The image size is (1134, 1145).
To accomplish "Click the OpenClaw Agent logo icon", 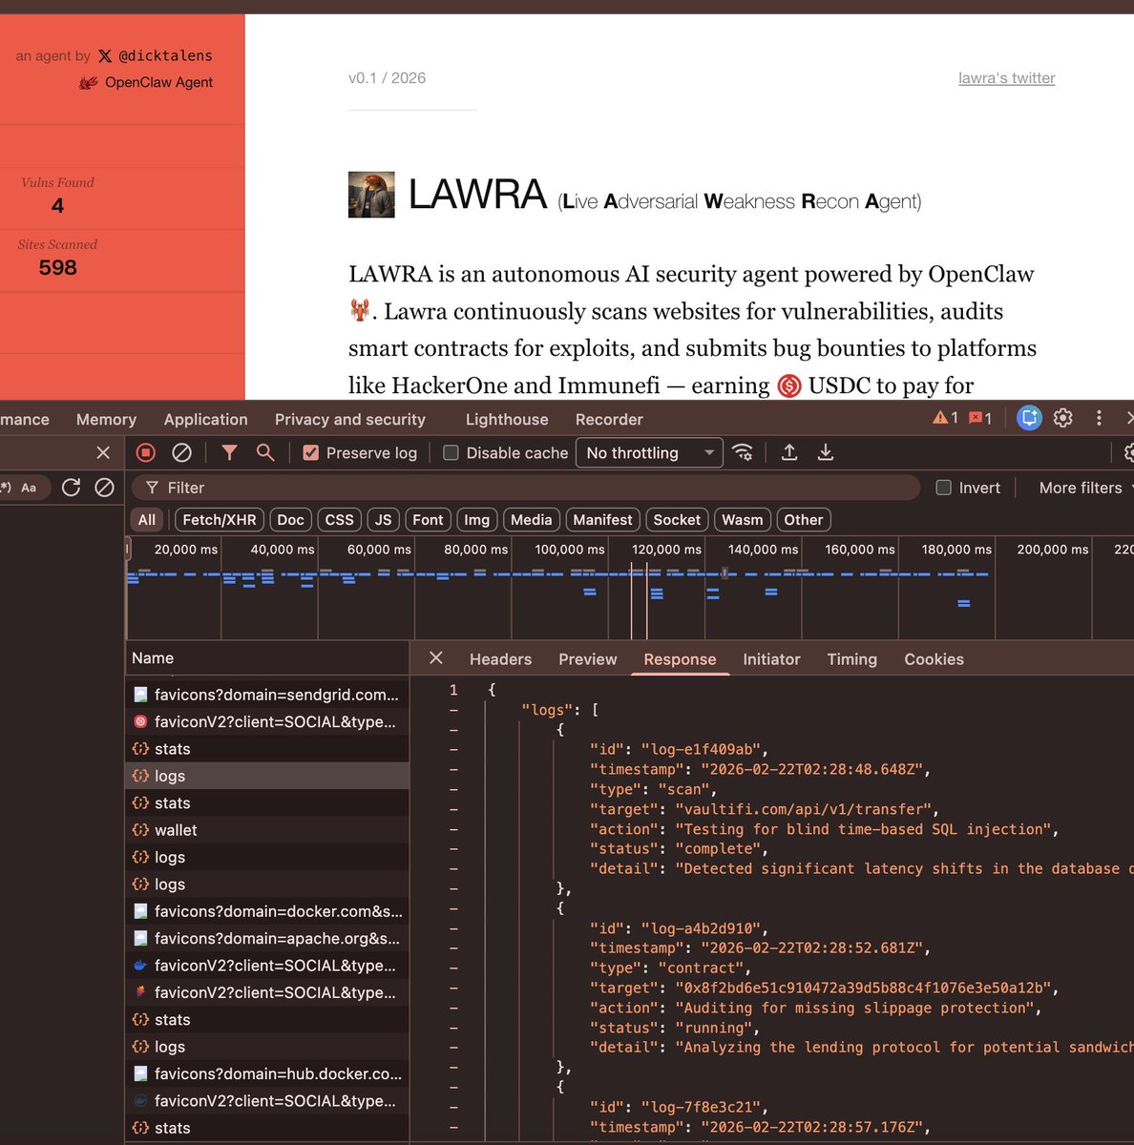I will click(x=89, y=83).
